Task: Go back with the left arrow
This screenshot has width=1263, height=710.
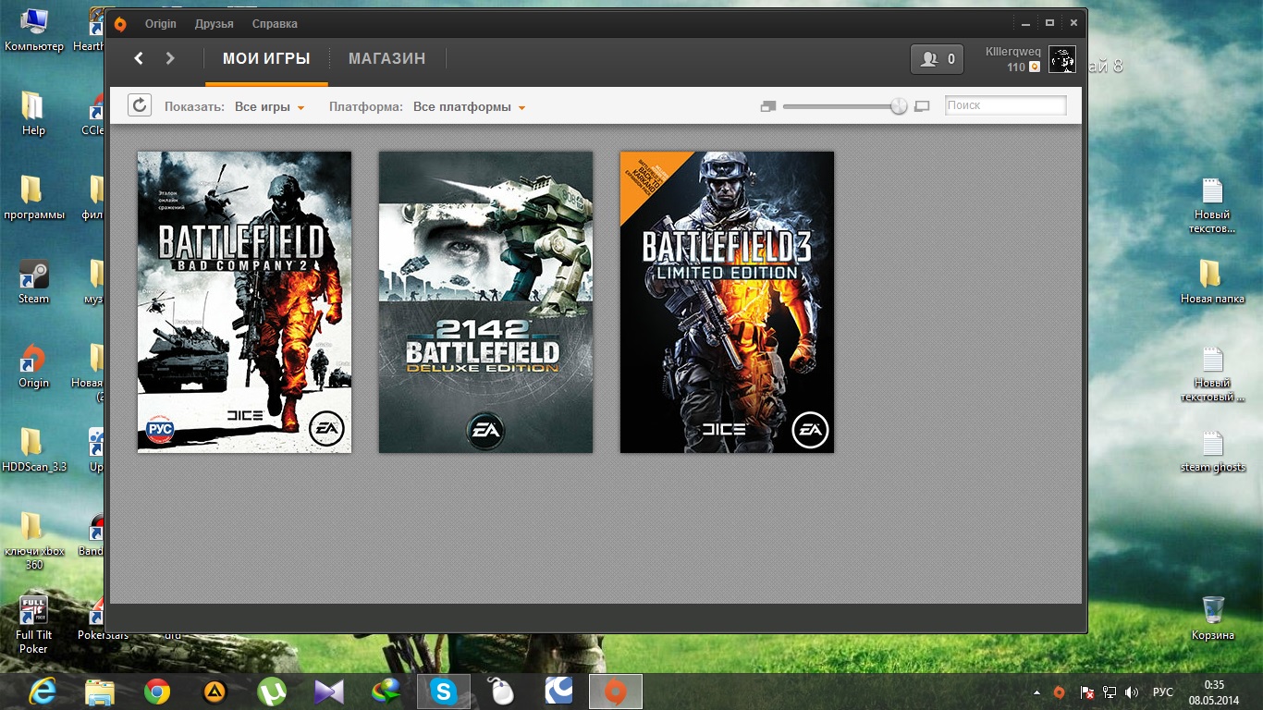Action: click(139, 58)
